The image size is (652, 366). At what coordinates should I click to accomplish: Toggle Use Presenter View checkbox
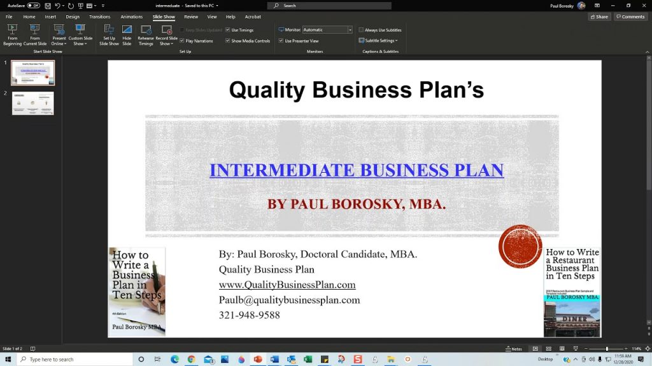(x=281, y=41)
